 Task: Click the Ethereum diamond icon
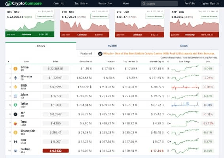tap(15, 78)
